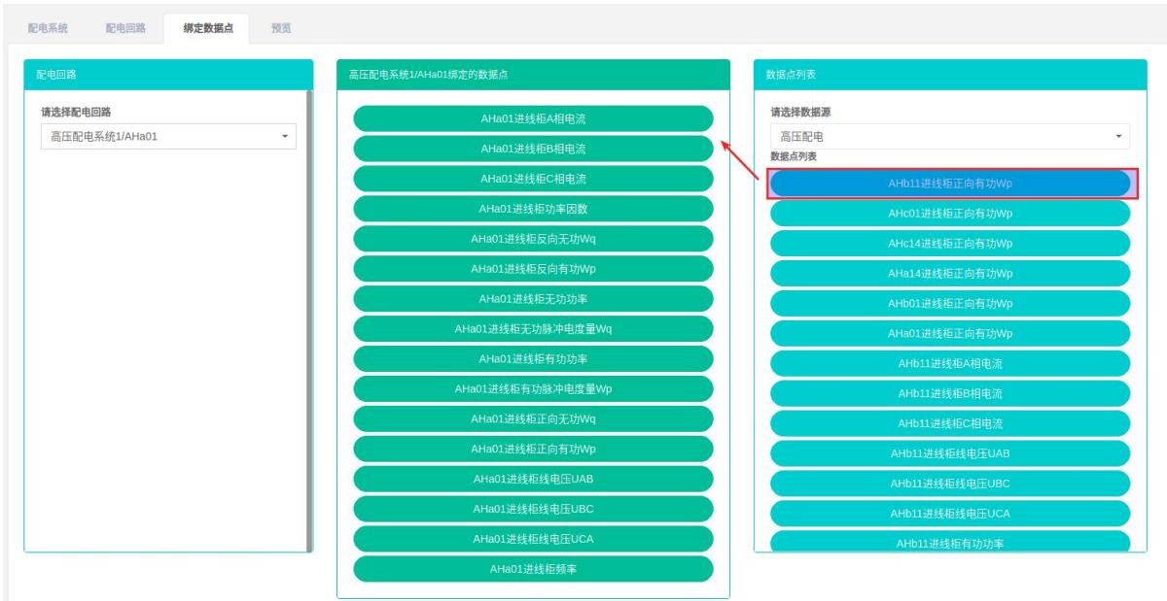Screen dimensions: 1167x601
Task: Select the AHa01进线柜频率 bound data point
Action: coord(533,569)
